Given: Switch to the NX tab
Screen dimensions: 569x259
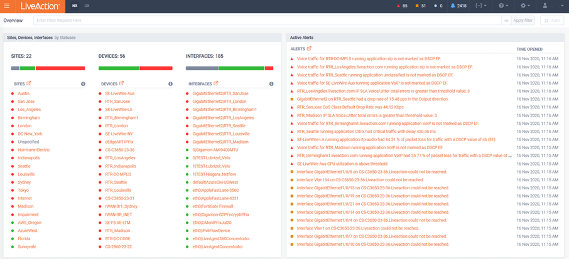Looking at the screenshot, I should (x=74, y=6).
